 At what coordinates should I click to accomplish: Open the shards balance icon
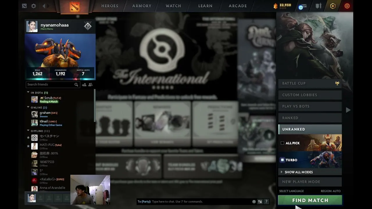pyautogui.click(x=276, y=6)
